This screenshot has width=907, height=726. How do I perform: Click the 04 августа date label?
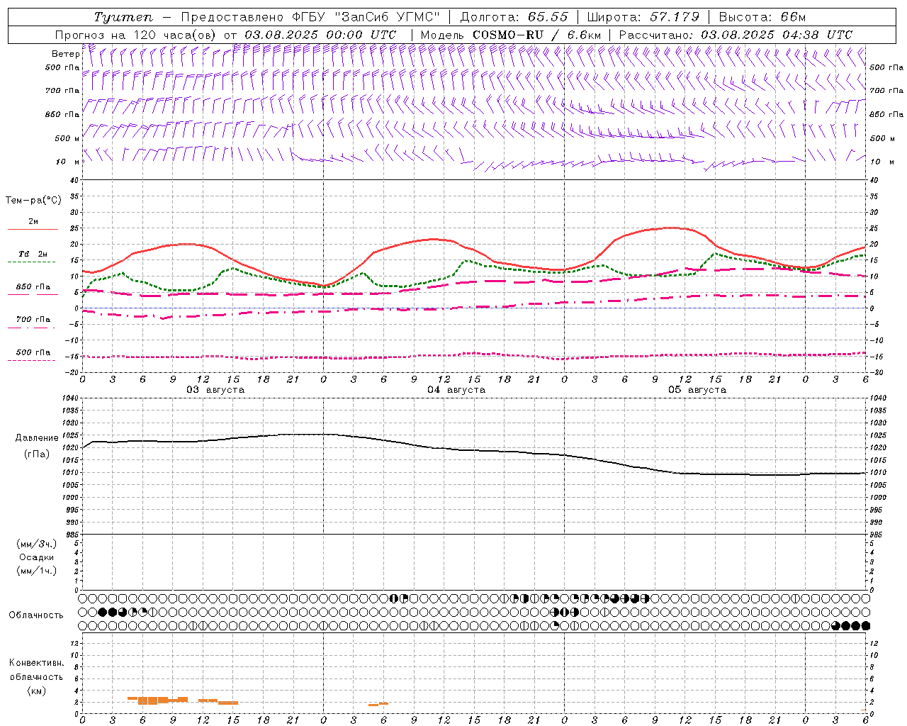pos(456,390)
